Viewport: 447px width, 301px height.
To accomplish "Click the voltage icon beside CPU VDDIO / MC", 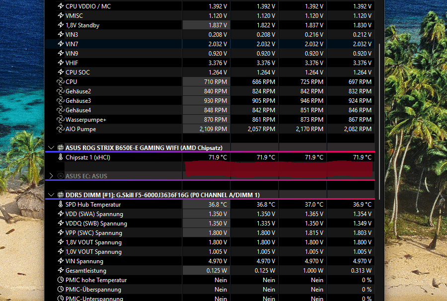I will (61, 6).
